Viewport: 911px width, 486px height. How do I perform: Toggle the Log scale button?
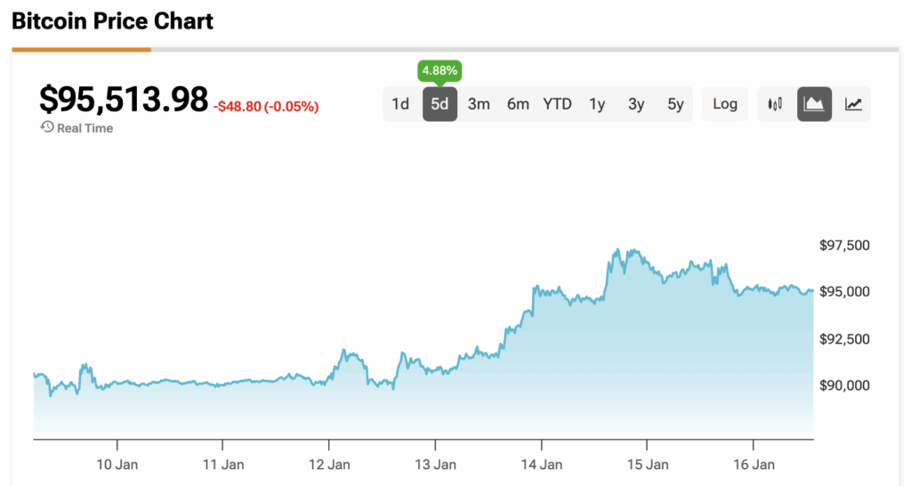tap(725, 104)
